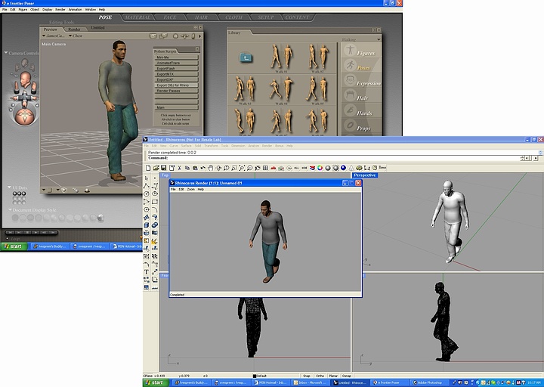Open the layers icon in Rhino toolbar
This screenshot has height=387, width=544.
[312, 168]
